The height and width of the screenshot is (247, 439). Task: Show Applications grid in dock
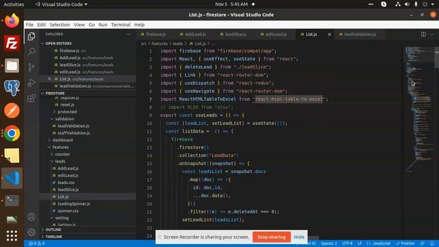pyautogui.click(x=12, y=235)
